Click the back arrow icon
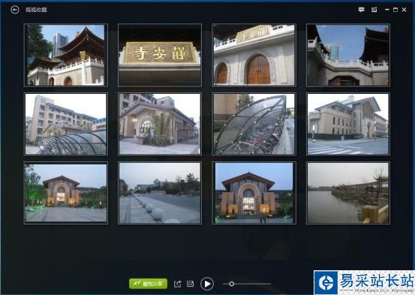The height and width of the screenshot is (295, 415). pos(15,10)
